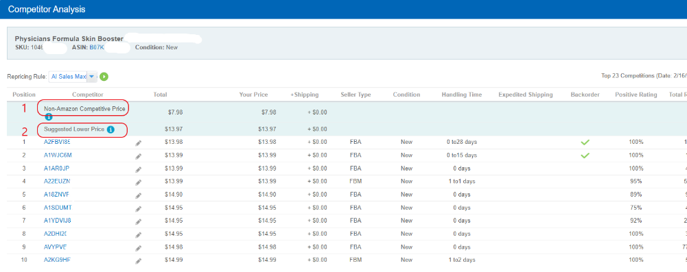687x272 pixels.
Task: Click Total $14.90 in A18ZNVF row
Action: 174,194
